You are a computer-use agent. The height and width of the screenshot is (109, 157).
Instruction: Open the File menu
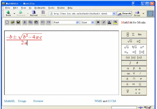pyautogui.click(x=8, y=8)
